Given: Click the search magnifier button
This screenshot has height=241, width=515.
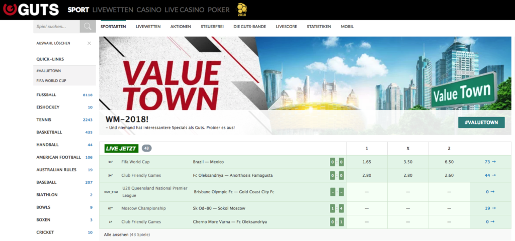Looking at the screenshot, I should point(88,27).
